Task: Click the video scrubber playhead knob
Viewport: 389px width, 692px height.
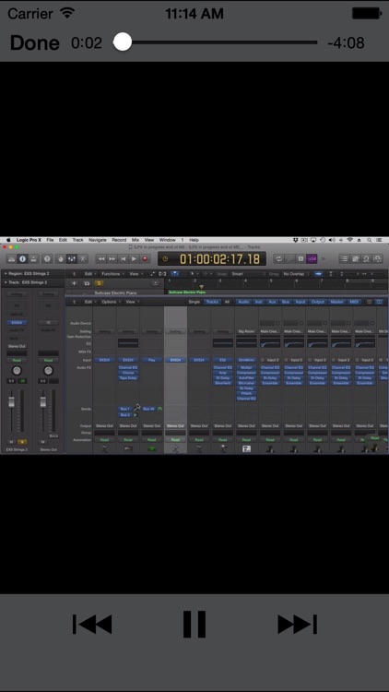Action: [123, 42]
